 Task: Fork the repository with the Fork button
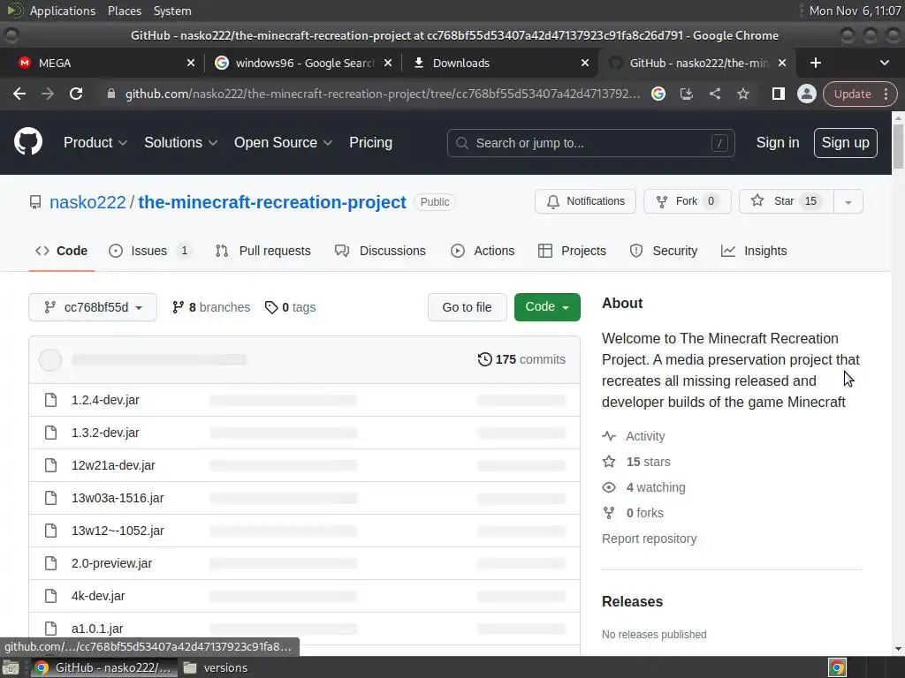click(x=688, y=201)
